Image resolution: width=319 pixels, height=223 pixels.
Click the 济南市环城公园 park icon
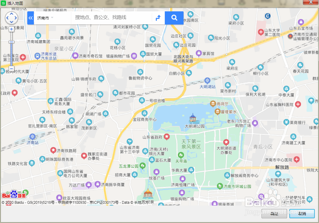[x=220, y=186]
